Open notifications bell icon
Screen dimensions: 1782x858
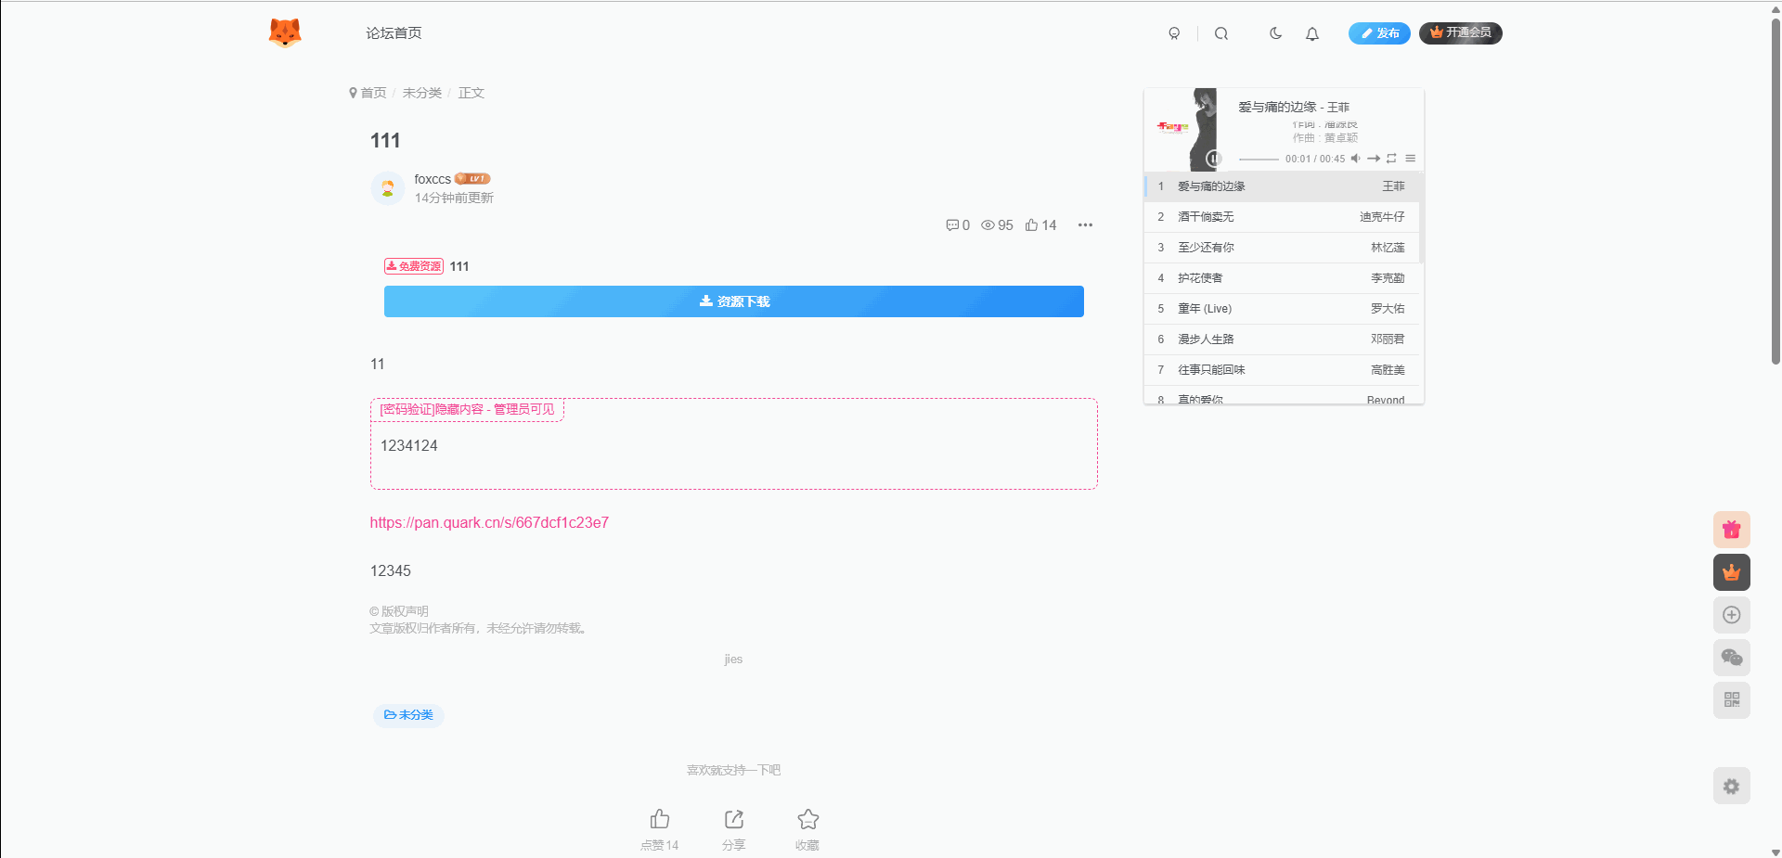1312,33
